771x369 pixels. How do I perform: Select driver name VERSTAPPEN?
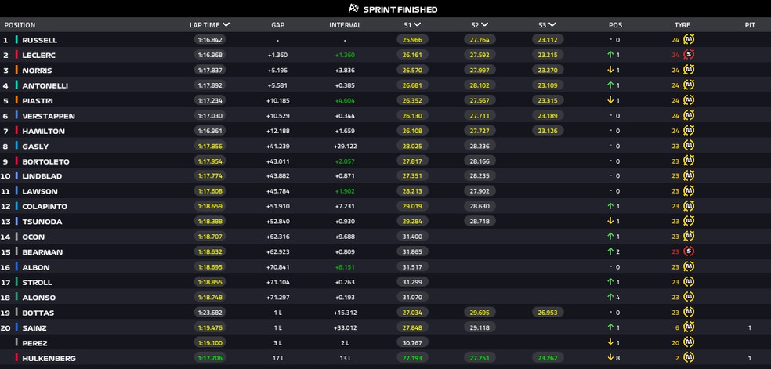[x=49, y=117]
